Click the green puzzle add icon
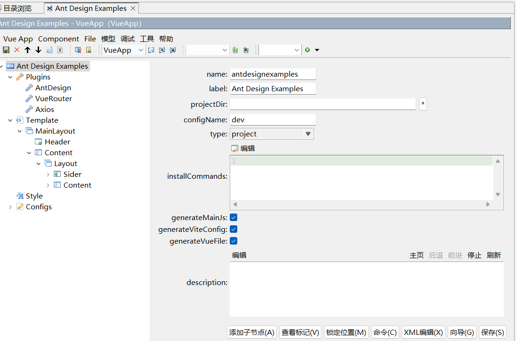This screenshot has width=516, height=341. point(235,50)
